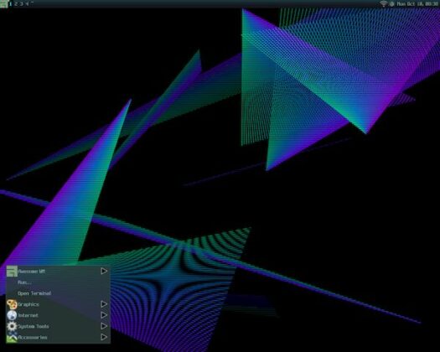440x352 pixels.
Task: Click the round tray icon beside the clock
Action: [x=391, y=4]
